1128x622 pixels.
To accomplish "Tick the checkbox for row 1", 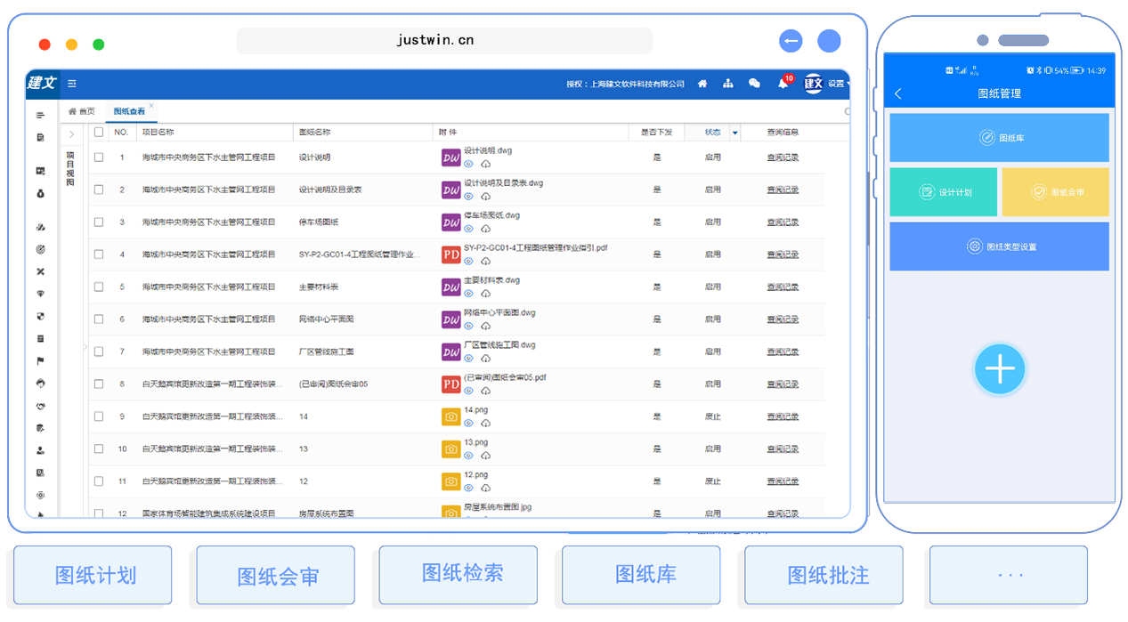I will 99,158.
